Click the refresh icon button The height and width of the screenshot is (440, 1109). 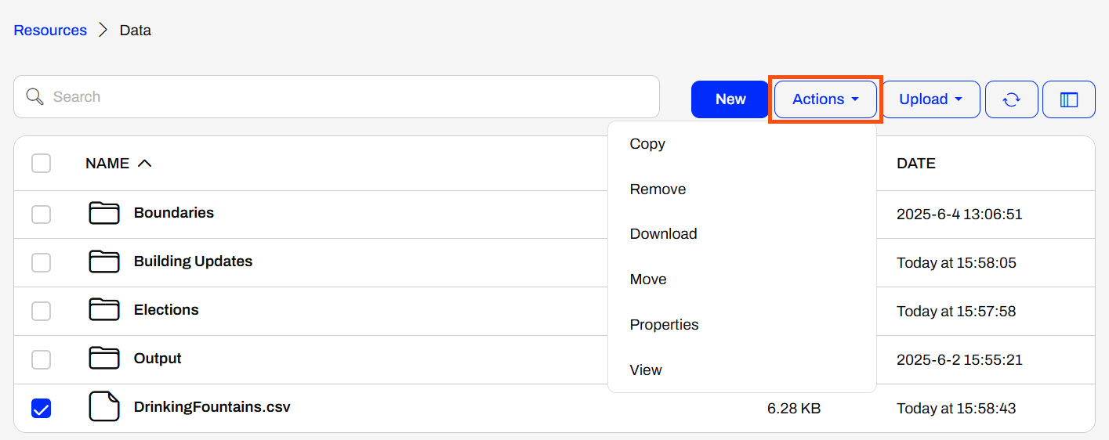(1011, 99)
